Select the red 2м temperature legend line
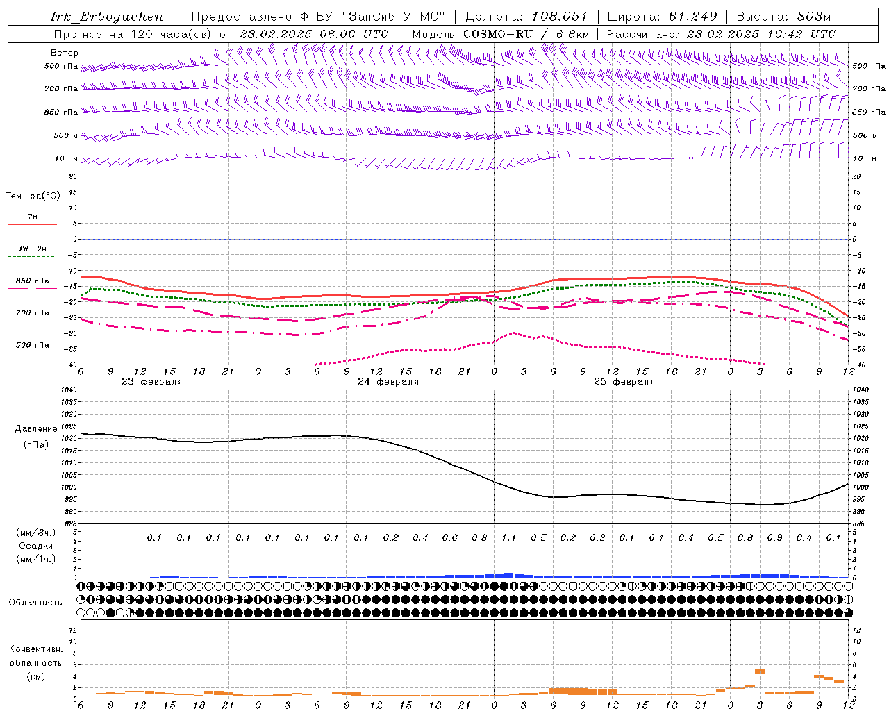889x711 pixels. pyautogui.click(x=32, y=224)
